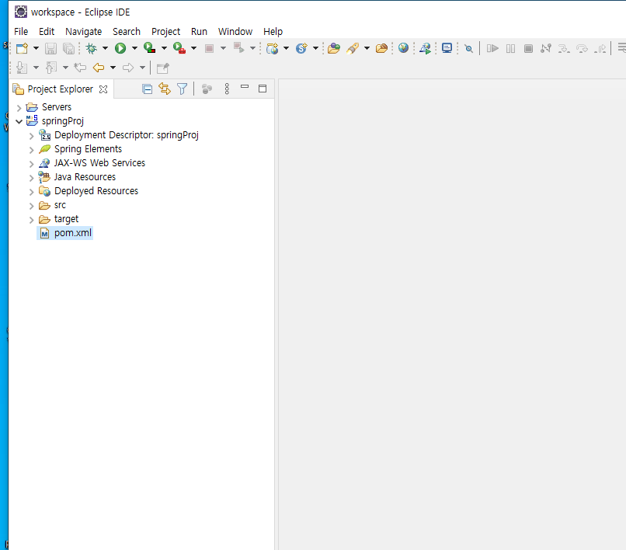Expand Deployment Descriptor: springProj

coord(31,136)
